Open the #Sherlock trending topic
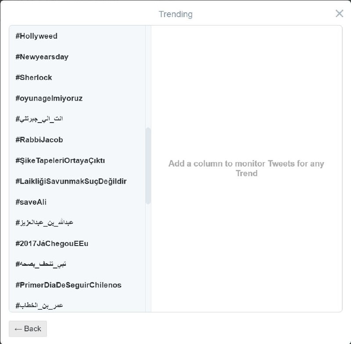351x344 pixels. 33,77
